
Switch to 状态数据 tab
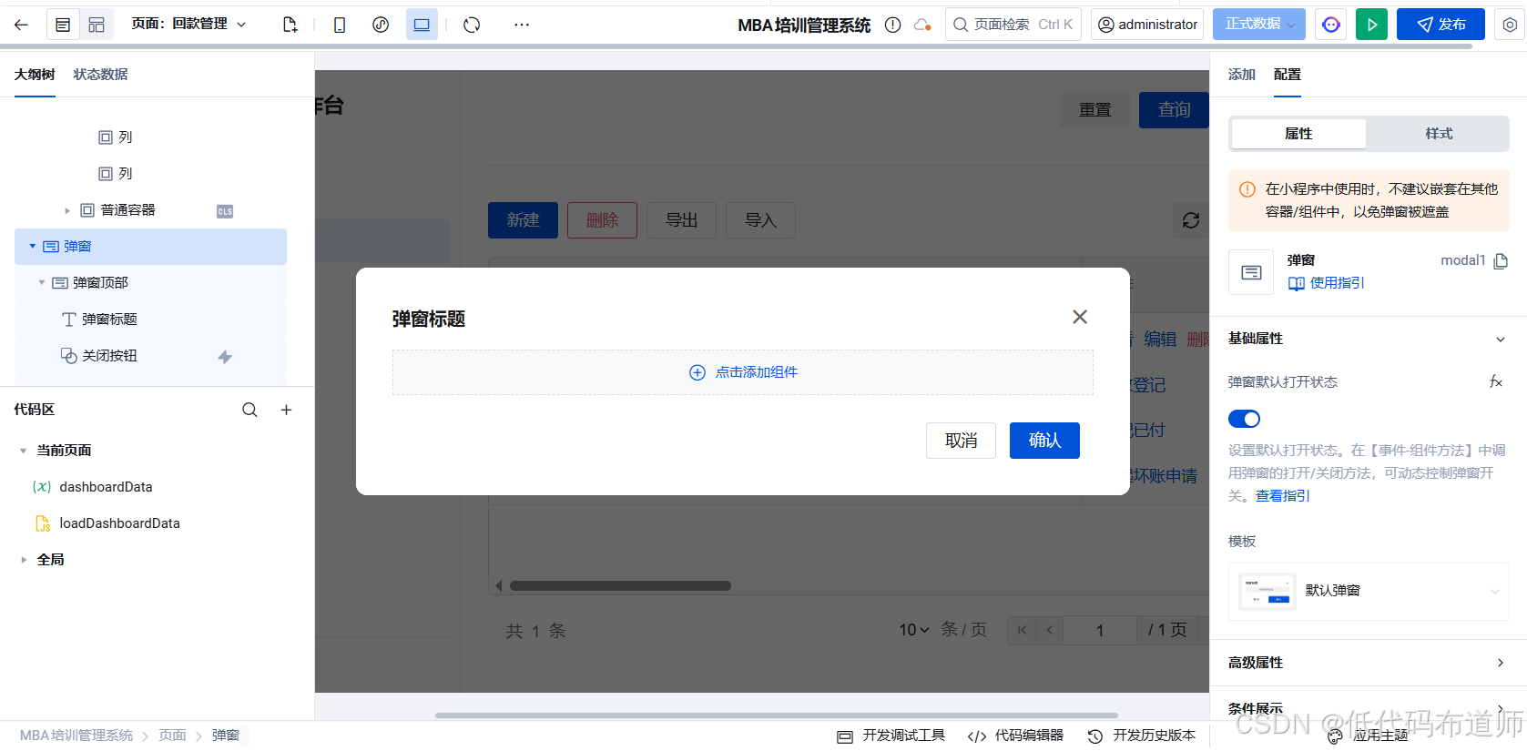100,75
